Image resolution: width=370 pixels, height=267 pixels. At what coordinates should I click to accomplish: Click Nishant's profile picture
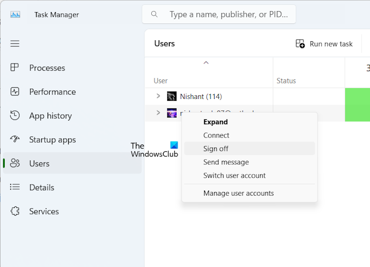(172, 96)
